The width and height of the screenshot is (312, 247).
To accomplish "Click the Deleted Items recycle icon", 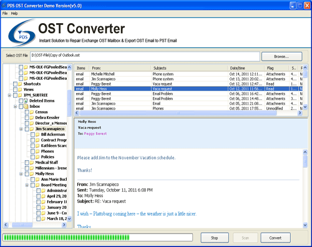I will tap(26, 101).
